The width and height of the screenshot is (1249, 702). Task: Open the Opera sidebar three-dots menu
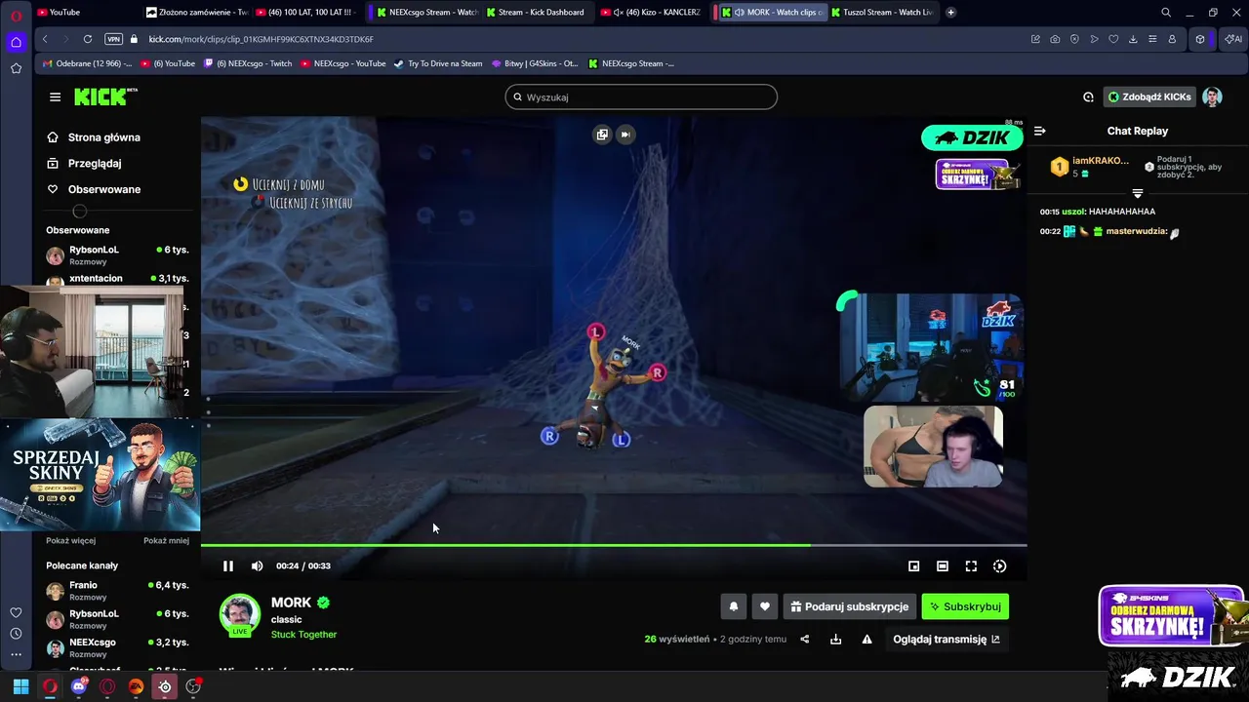click(16, 655)
